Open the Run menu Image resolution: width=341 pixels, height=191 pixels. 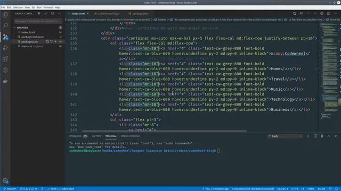pyautogui.click(x=39, y=7)
